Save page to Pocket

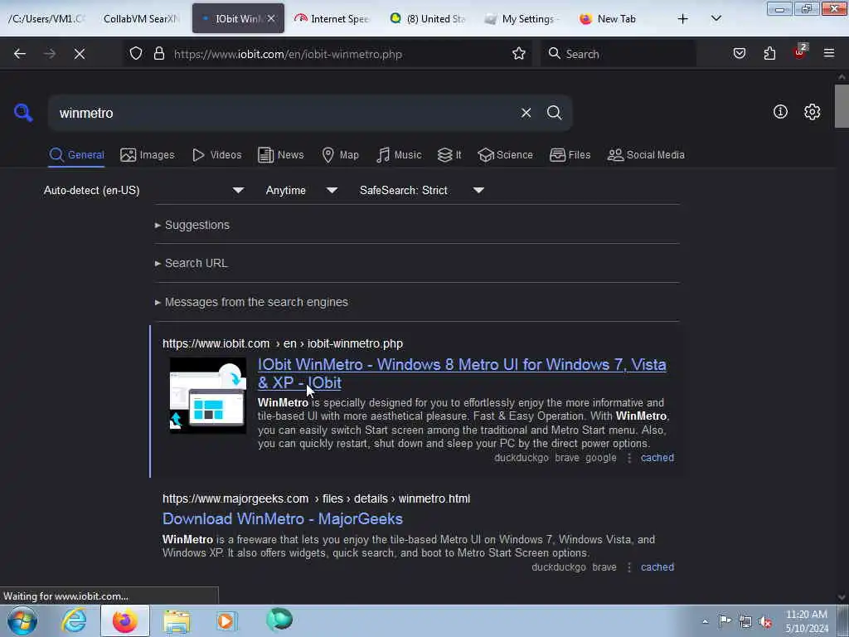(x=740, y=54)
